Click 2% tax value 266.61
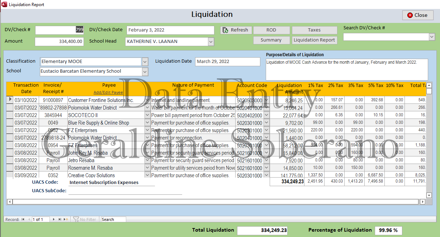The width and height of the screenshot is (440, 237). click(x=334, y=108)
